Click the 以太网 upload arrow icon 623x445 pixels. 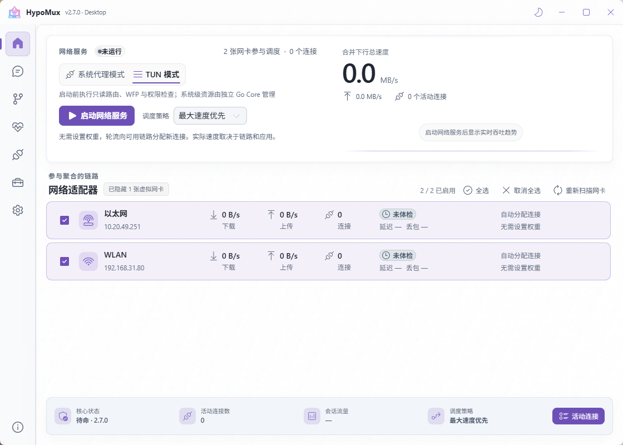[271, 215]
